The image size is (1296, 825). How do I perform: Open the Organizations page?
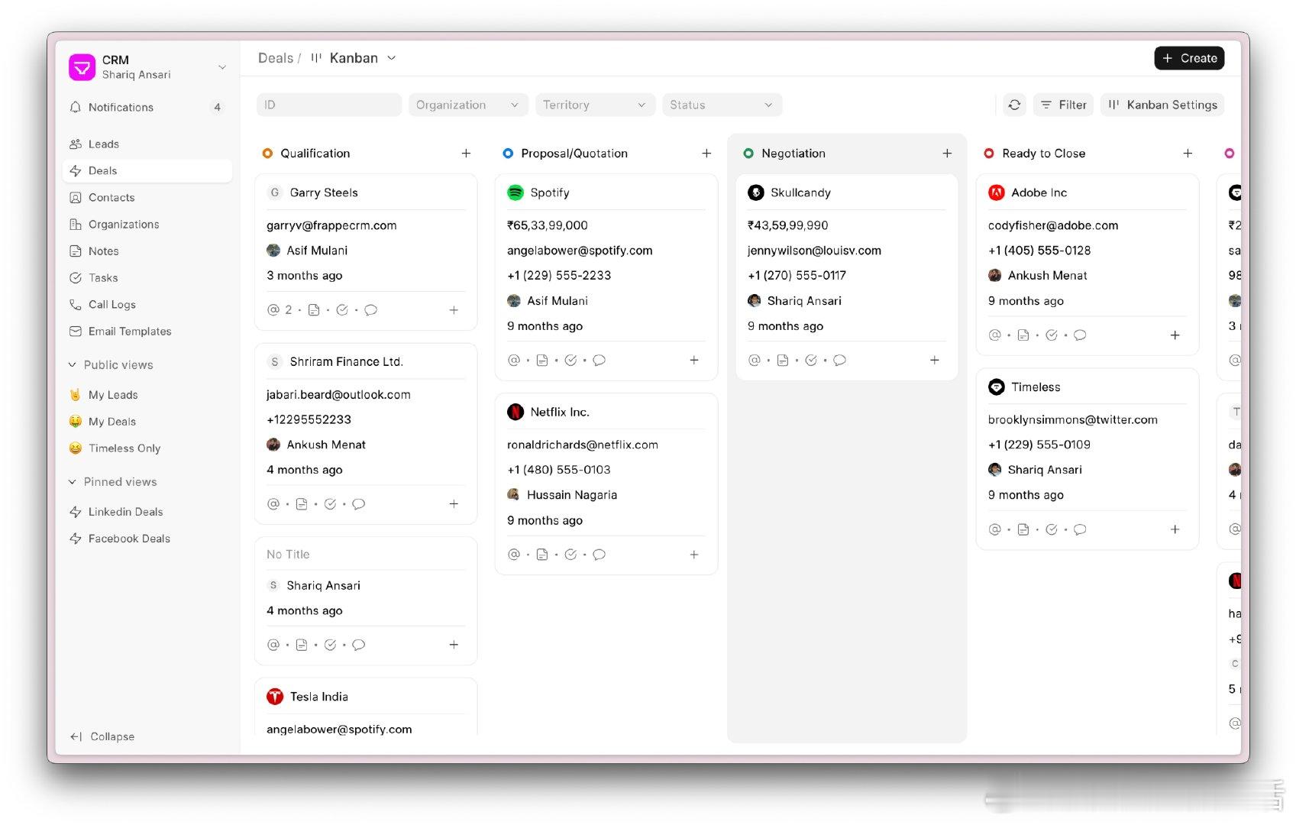(x=147, y=224)
